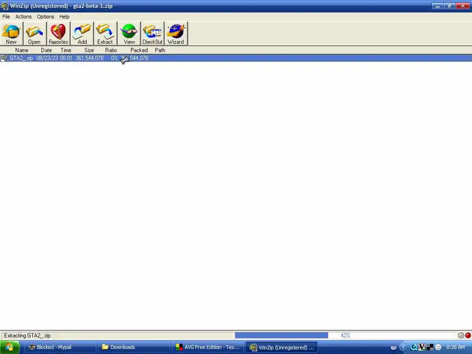Click the round face tray icon
Screen dimensions: 472x354
pos(438,347)
